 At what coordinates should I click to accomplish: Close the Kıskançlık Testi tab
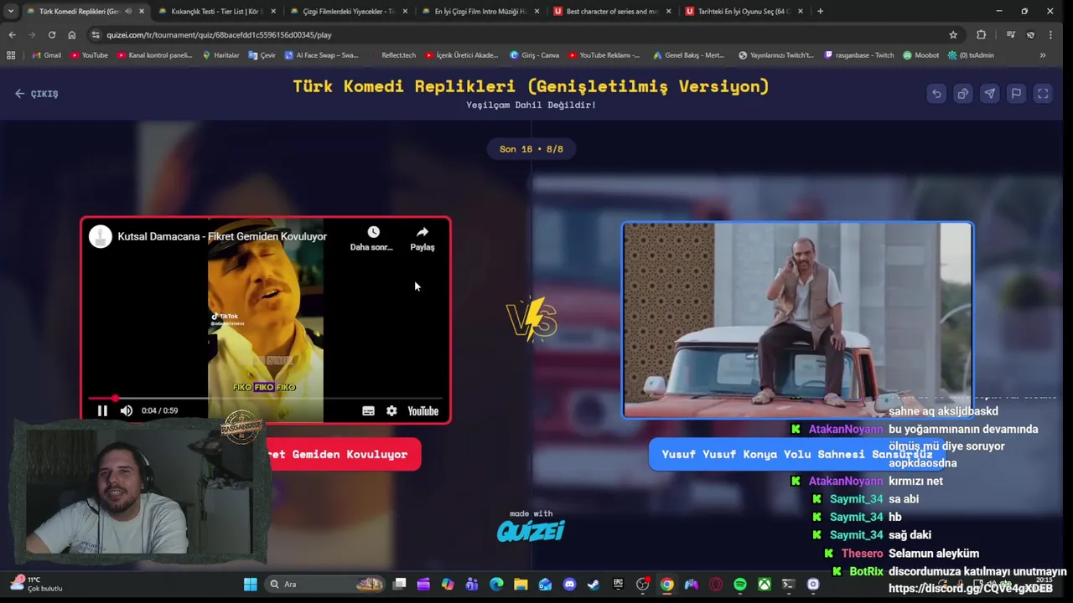click(273, 11)
